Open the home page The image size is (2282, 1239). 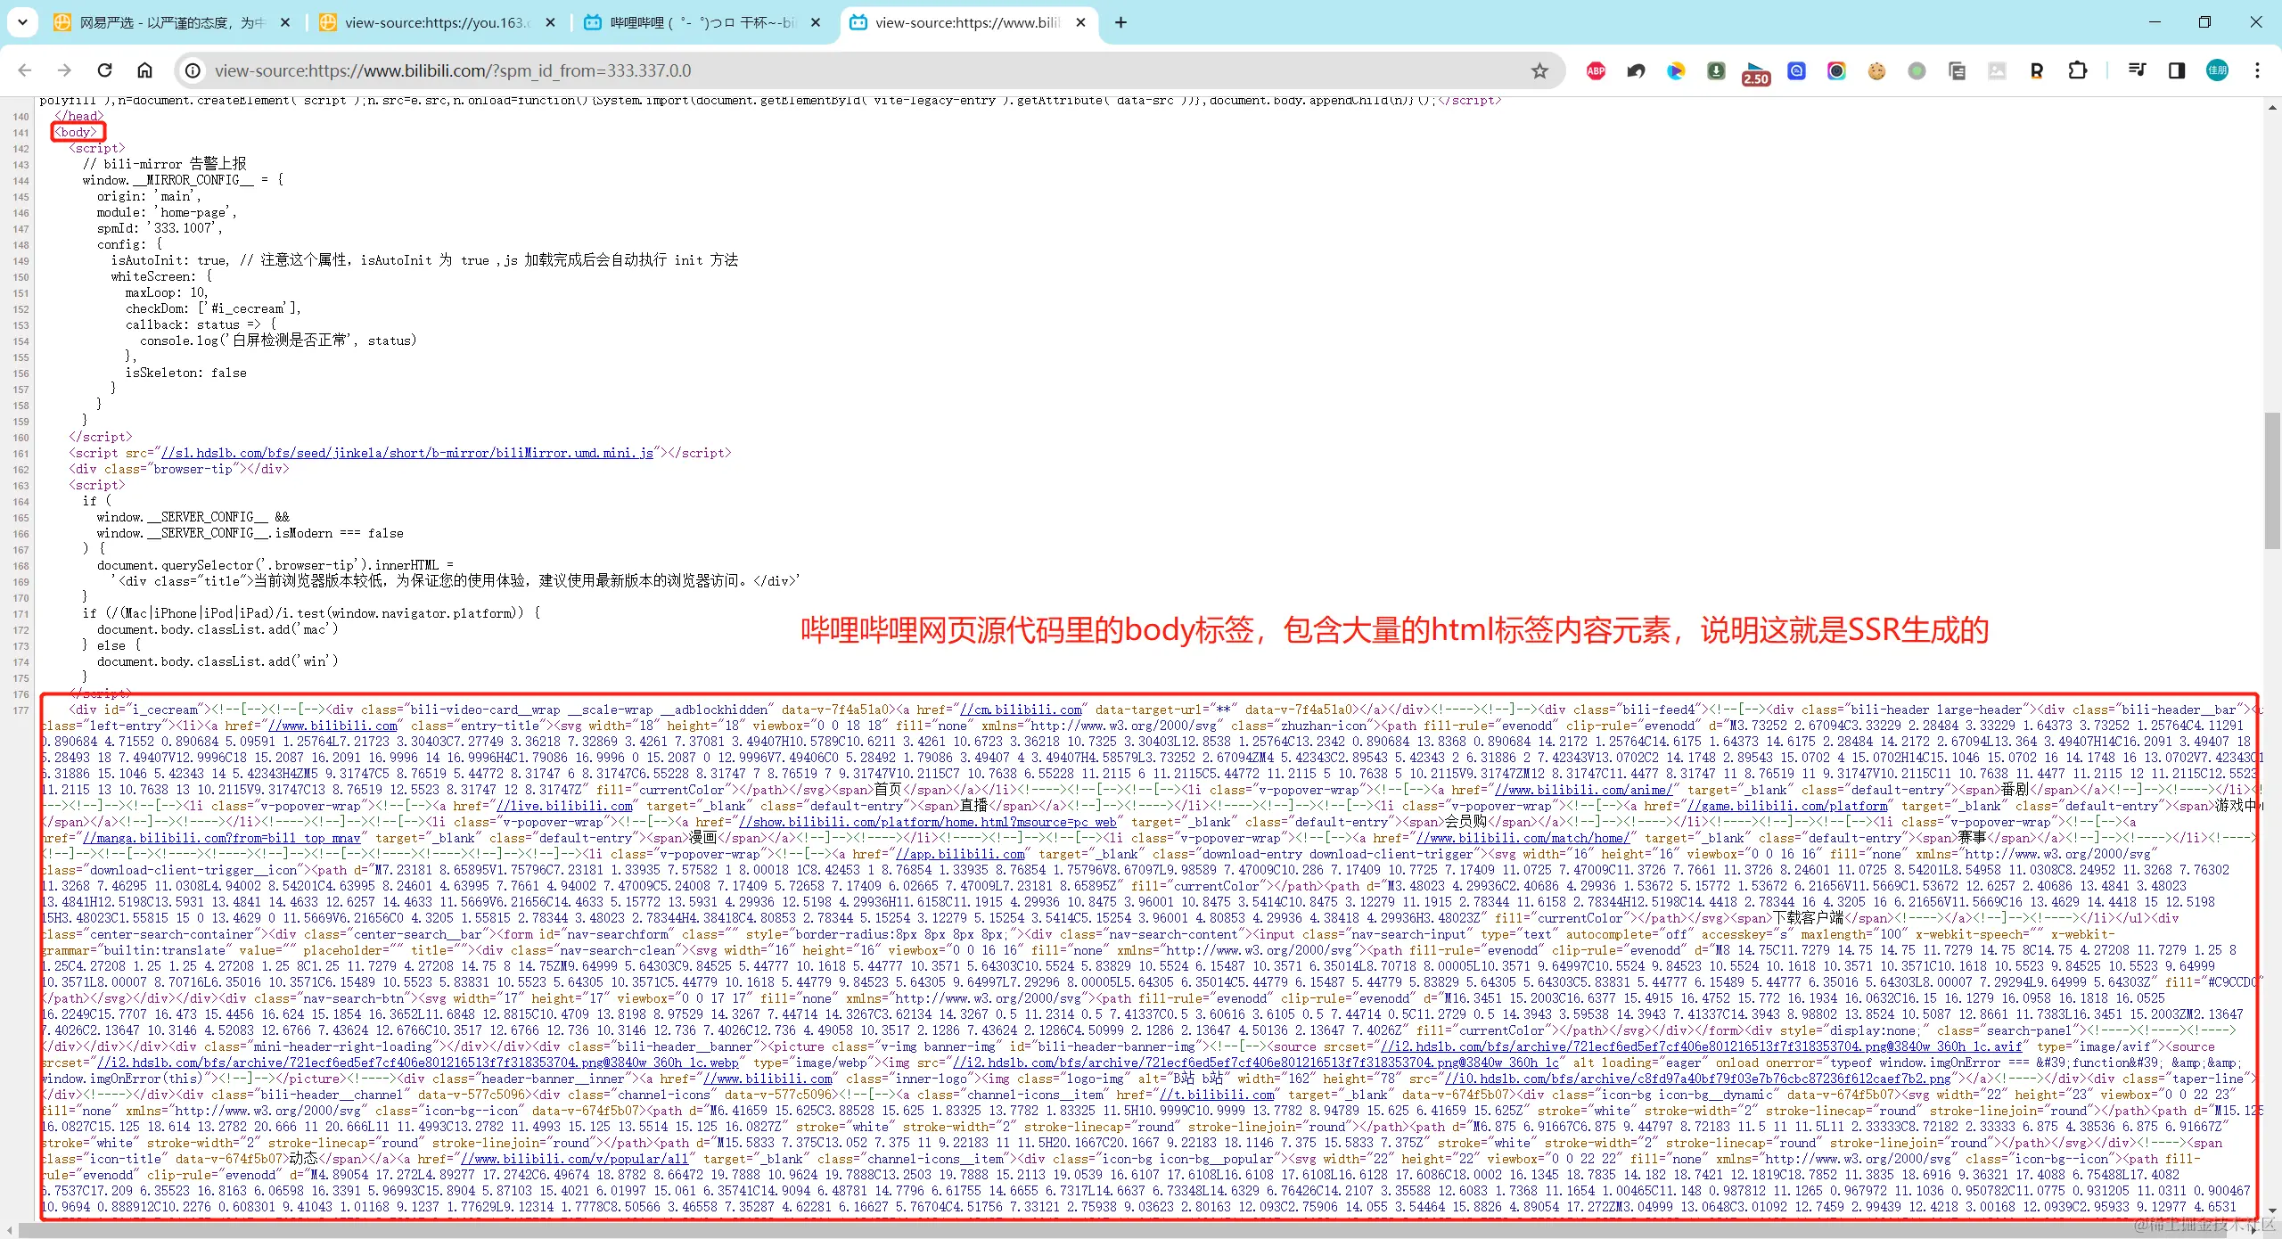coord(144,70)
